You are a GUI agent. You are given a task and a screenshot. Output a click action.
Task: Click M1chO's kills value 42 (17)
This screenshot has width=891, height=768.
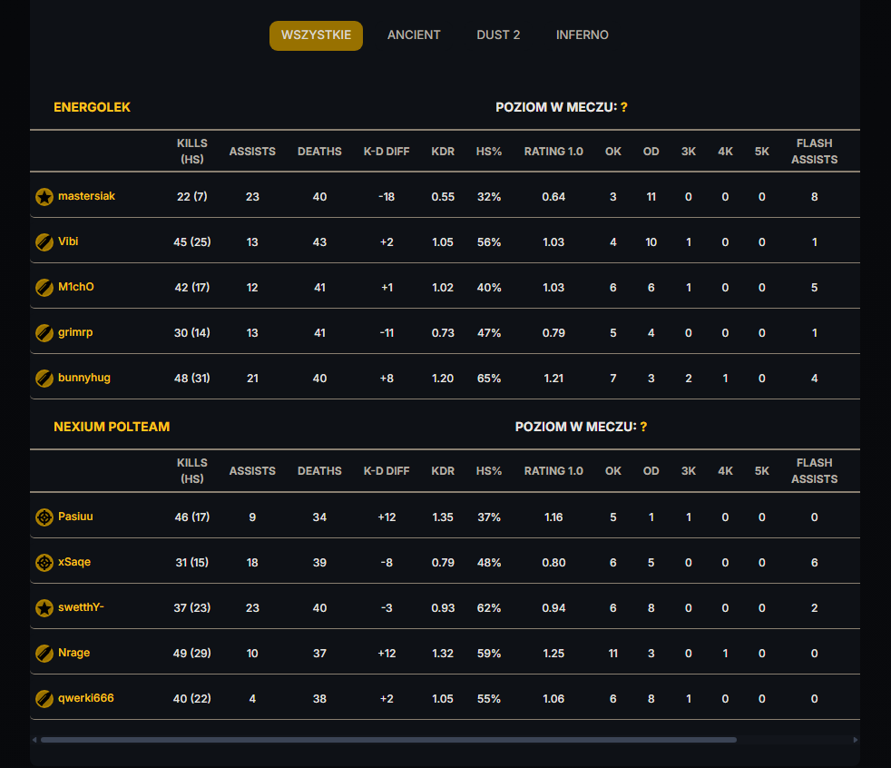pyautogui.click(x=192, y=288)
